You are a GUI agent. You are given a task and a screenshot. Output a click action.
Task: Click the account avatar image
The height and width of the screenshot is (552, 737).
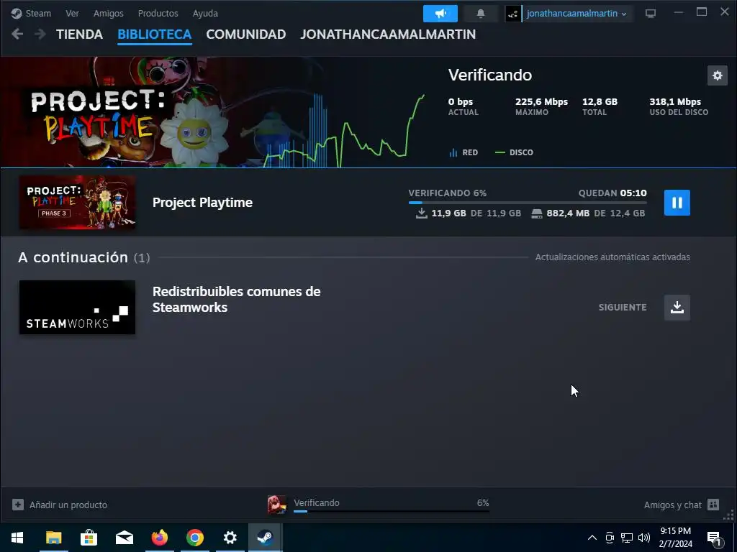512,14
